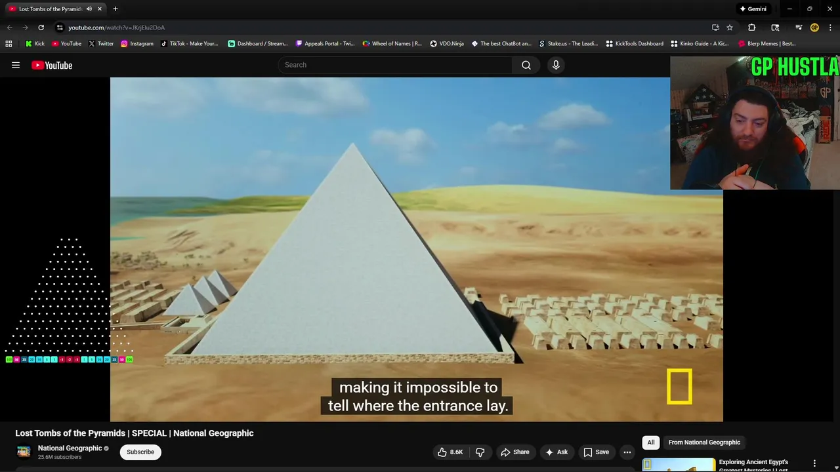Close the Lost Tombs tab

point(100,9)
